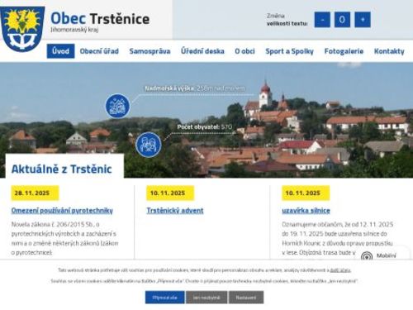
Task: Go to Kontakty page
Action: click(x=389, y=51)
